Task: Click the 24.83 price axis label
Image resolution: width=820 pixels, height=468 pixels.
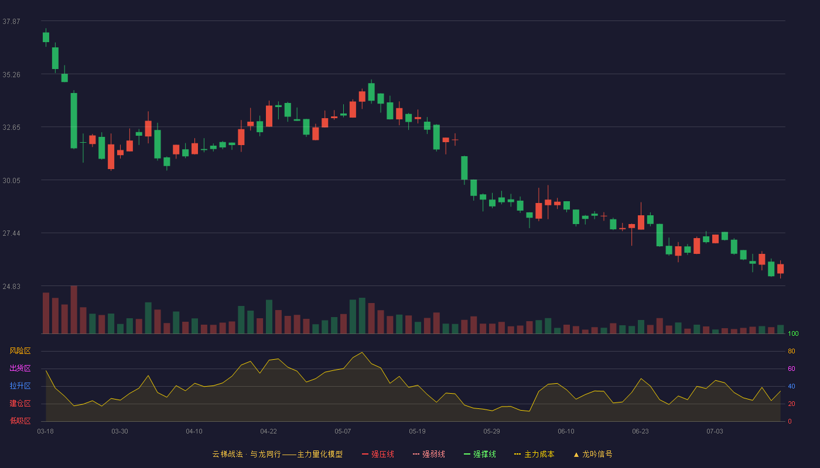Action: tap(11, 287)
